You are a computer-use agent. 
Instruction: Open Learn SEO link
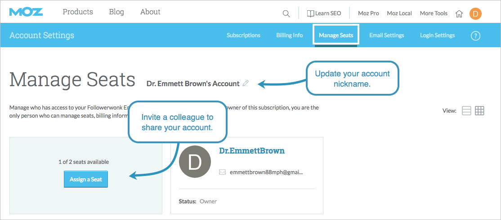(x=324, y=13)
